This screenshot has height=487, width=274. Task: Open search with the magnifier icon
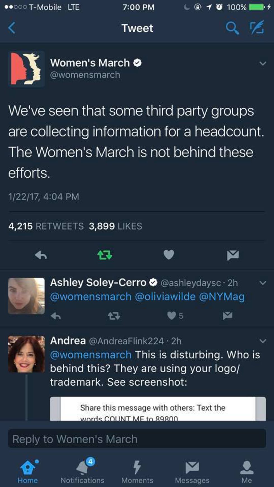point(232,28)
